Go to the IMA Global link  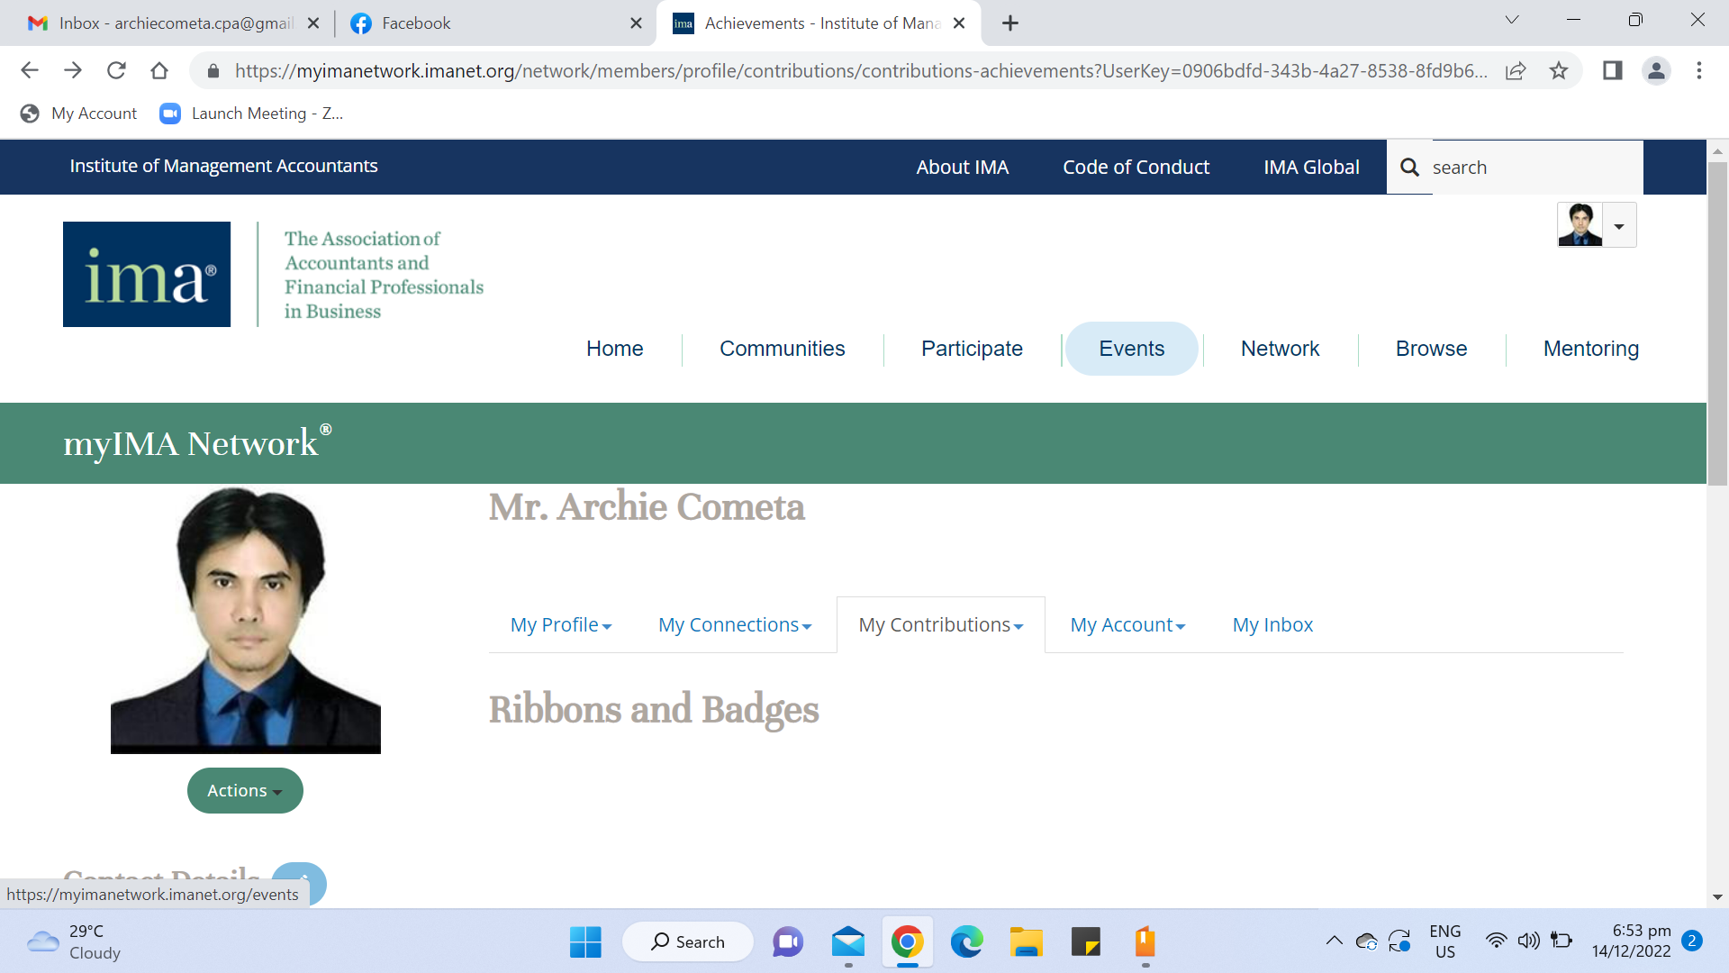tap(1311, 168)
